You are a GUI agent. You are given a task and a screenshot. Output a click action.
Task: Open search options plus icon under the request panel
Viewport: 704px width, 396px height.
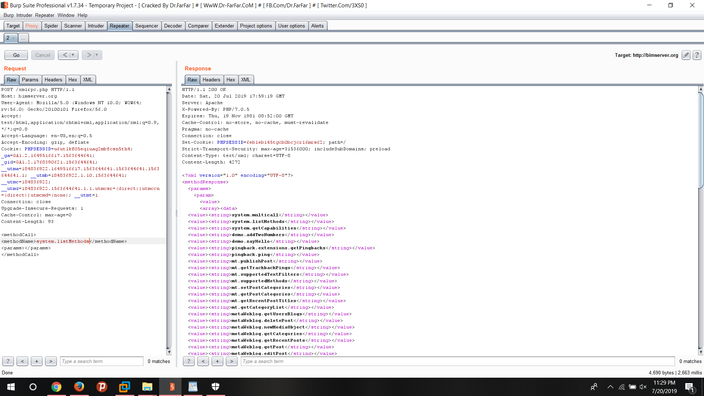36,361
